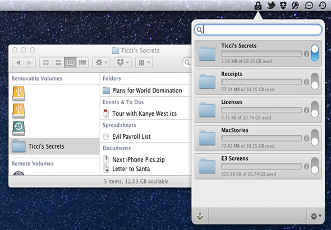The width and height of the screenshot is (331, 230).
Task: Click the MacStories folder icon in popup
Action: (x=208, y=138)
